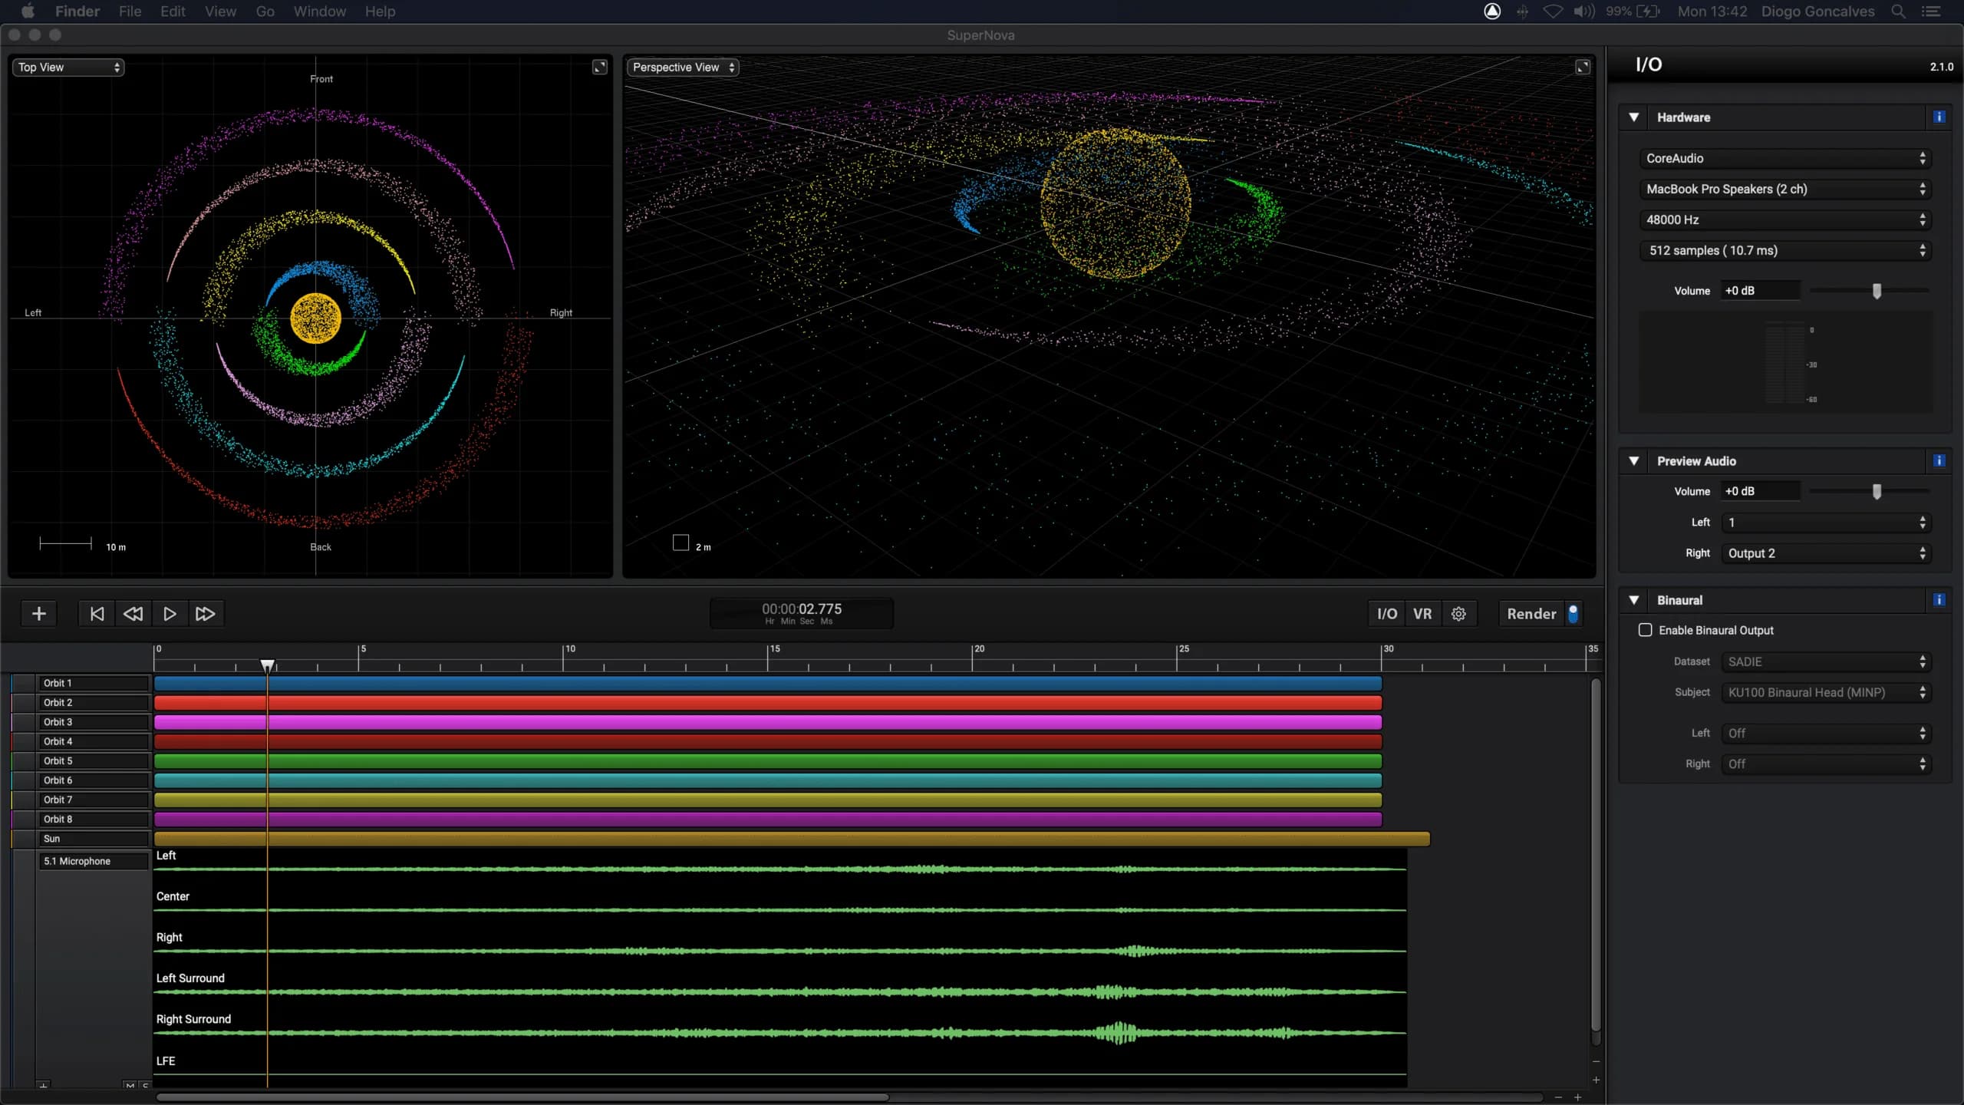Open the View menu
The width and height of the screenshot is (1964, 1105).
pyautogui.click(x=219, y=11)
